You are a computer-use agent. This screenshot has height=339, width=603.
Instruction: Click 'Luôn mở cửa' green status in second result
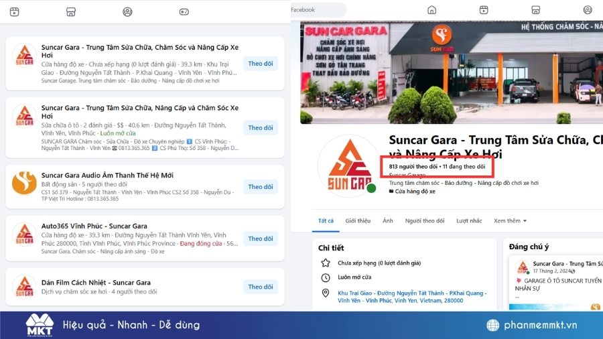tap(118, 133)
